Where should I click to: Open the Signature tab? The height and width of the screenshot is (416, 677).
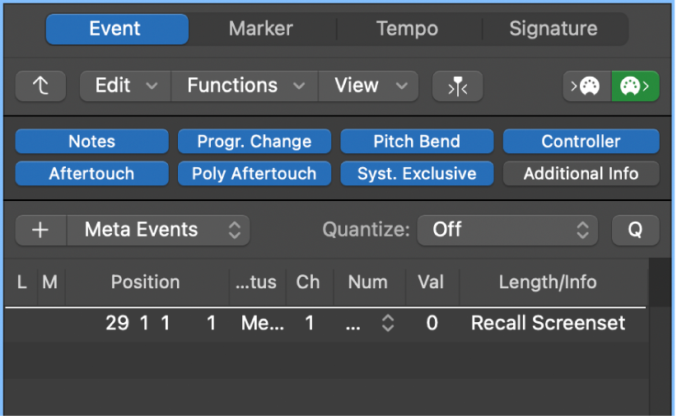click(553, 29)
